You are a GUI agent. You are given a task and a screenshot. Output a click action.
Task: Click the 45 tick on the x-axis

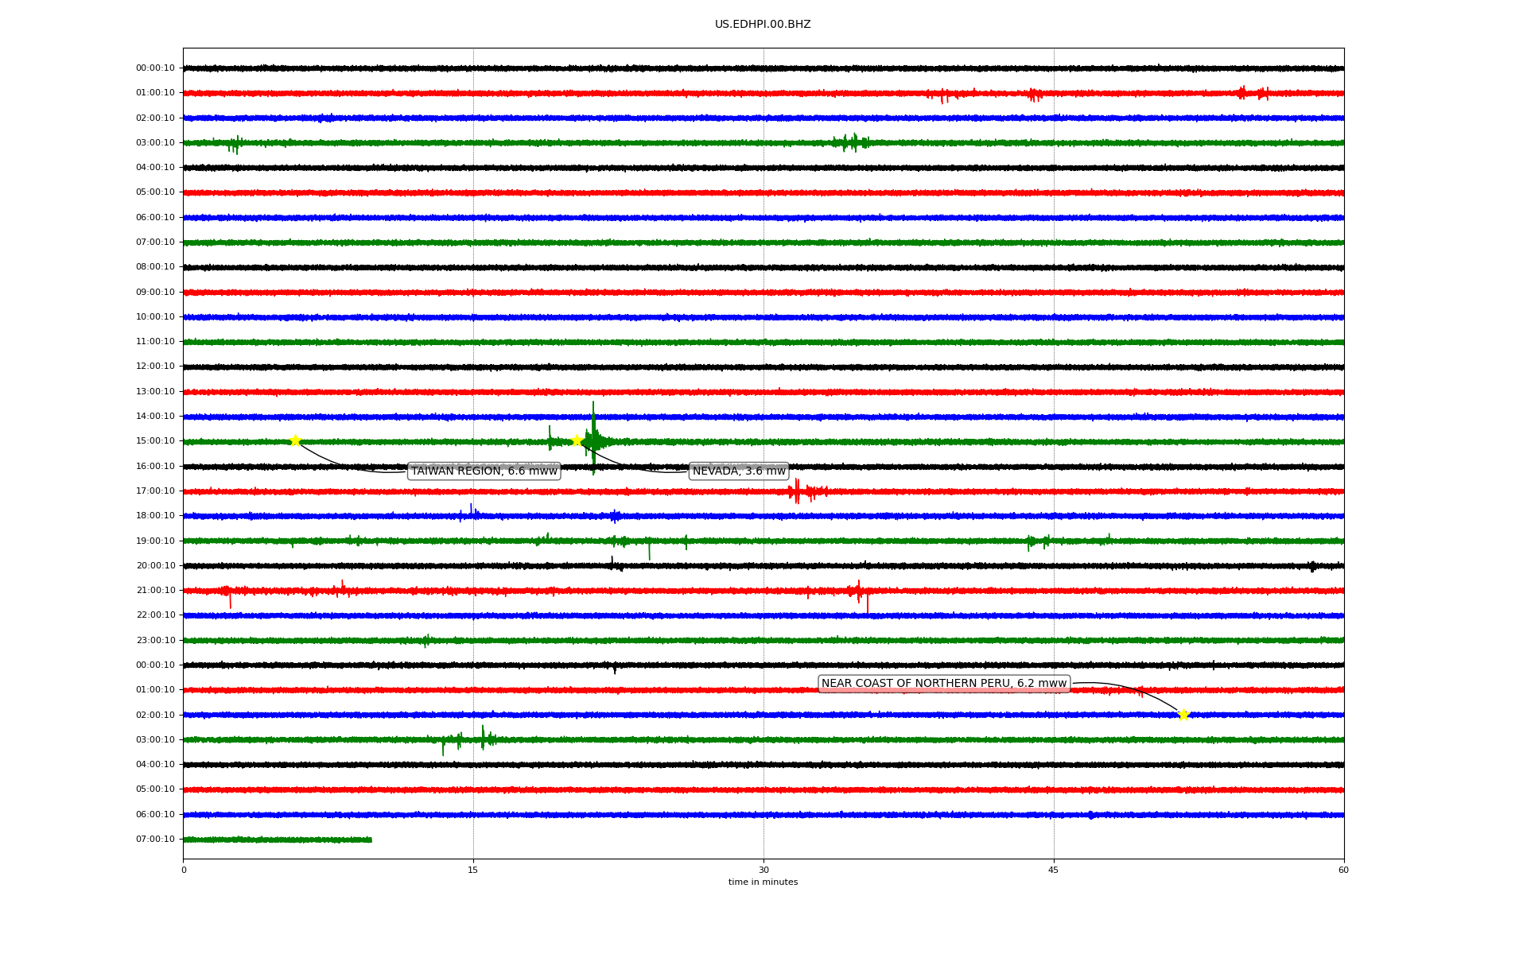[1054, 870]
